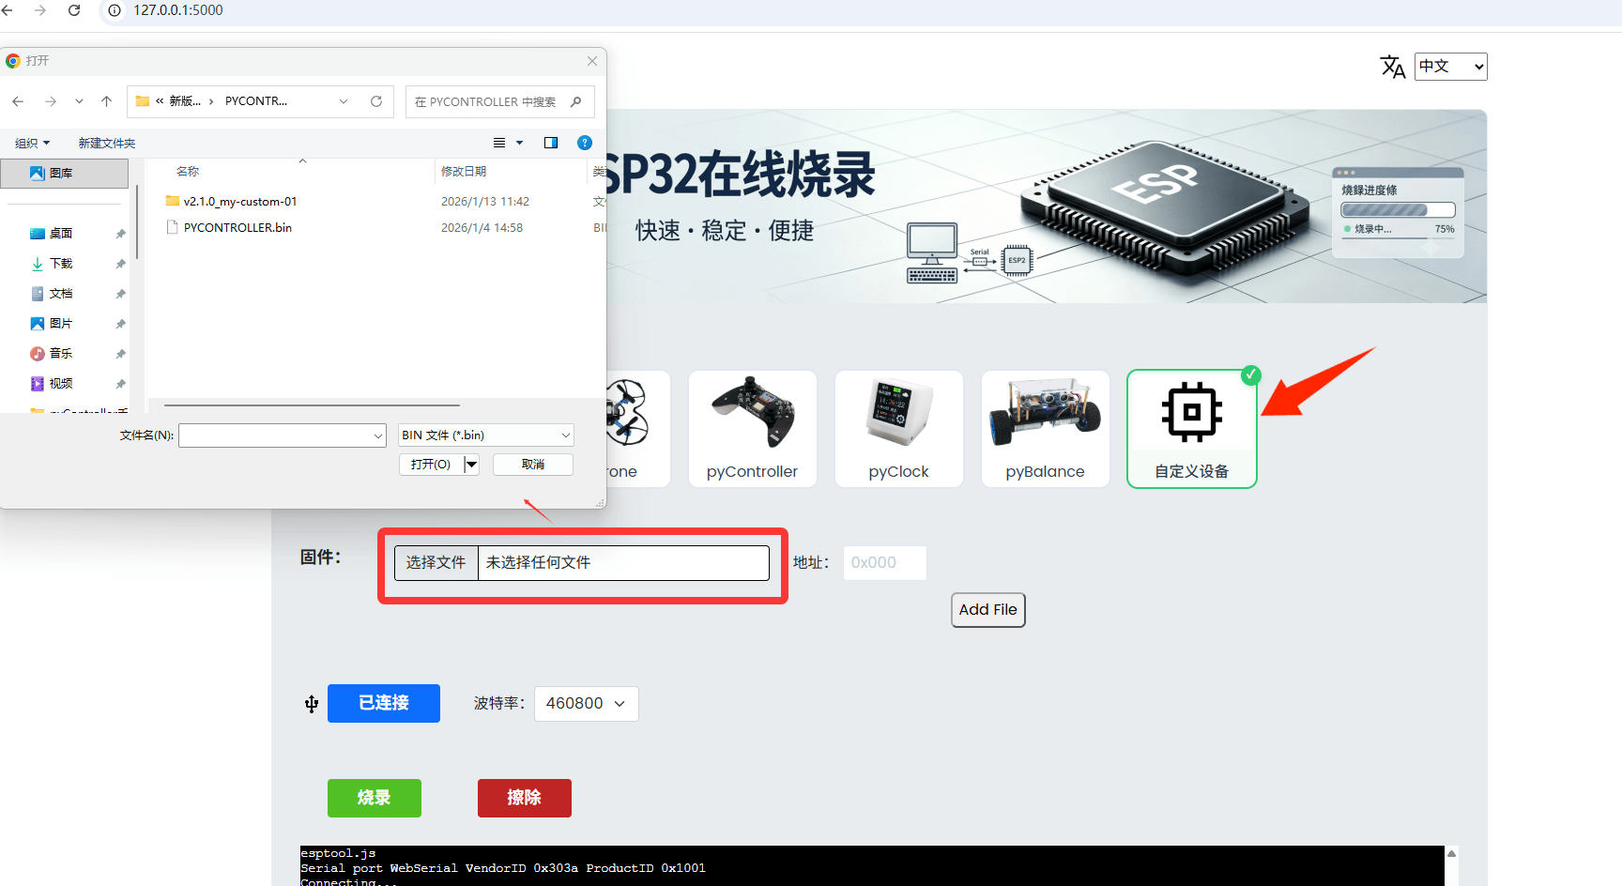
Task: Click the USB connection icon
Action: point(312,704)
